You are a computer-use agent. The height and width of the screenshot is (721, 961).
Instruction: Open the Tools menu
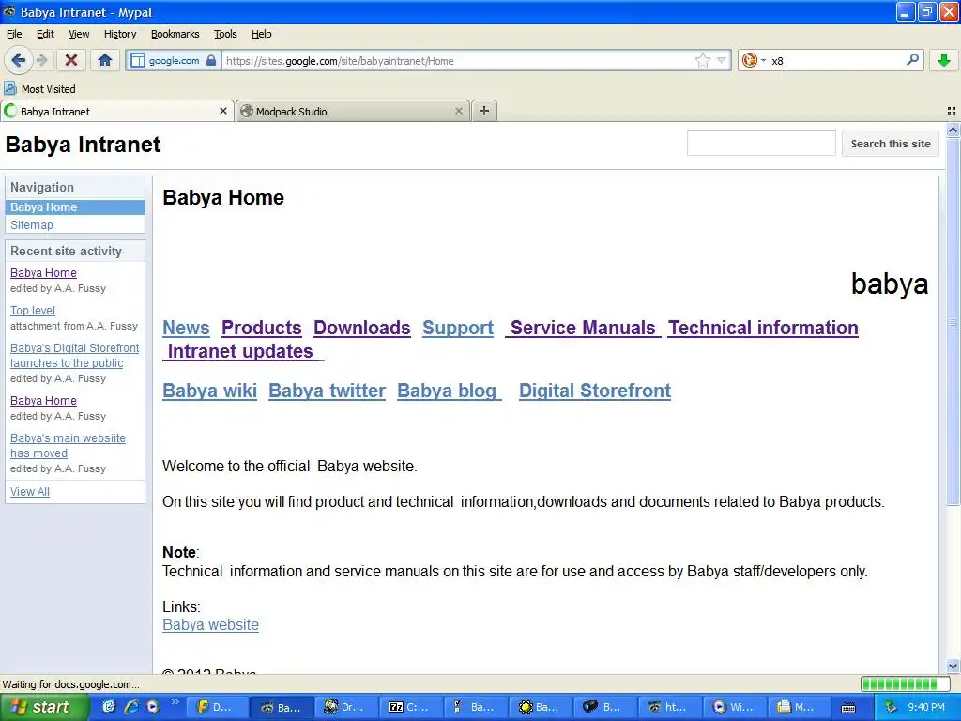click(225, 34)
